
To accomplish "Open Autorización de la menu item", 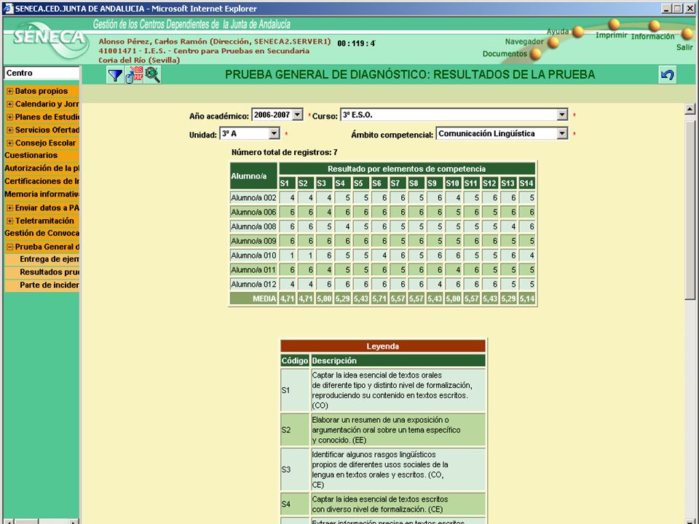I will tap(42, 168).
